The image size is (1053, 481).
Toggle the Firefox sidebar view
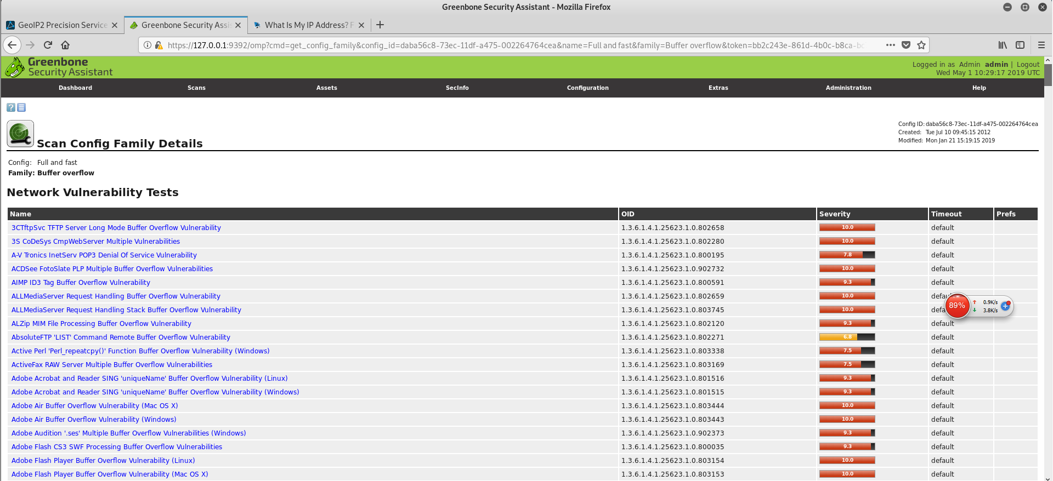(1020, 45)
